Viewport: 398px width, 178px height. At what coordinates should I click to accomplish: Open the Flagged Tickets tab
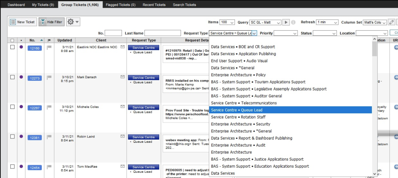[121, 5]
